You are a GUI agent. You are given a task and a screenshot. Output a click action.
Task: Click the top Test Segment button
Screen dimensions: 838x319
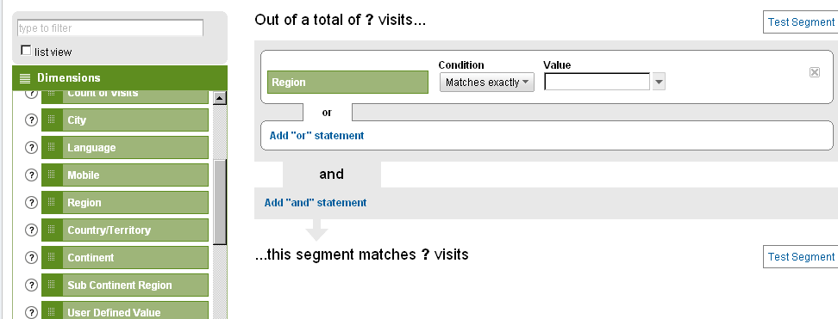click(800, 21)
